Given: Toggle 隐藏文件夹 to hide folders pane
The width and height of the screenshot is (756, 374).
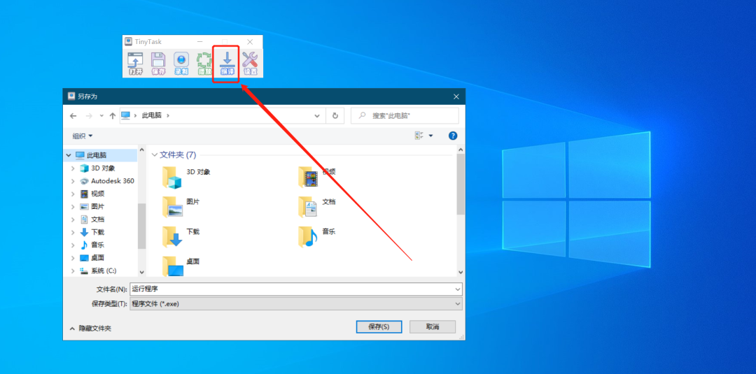Looking at the screenshot, I should [x=90, y=329].
